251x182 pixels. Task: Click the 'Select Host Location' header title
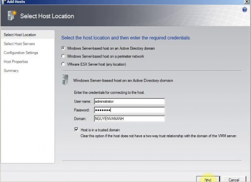click(x=47, y=16)
